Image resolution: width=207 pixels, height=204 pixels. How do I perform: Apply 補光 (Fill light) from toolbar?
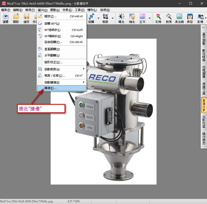pyautogui.click(x=132, y=18)
